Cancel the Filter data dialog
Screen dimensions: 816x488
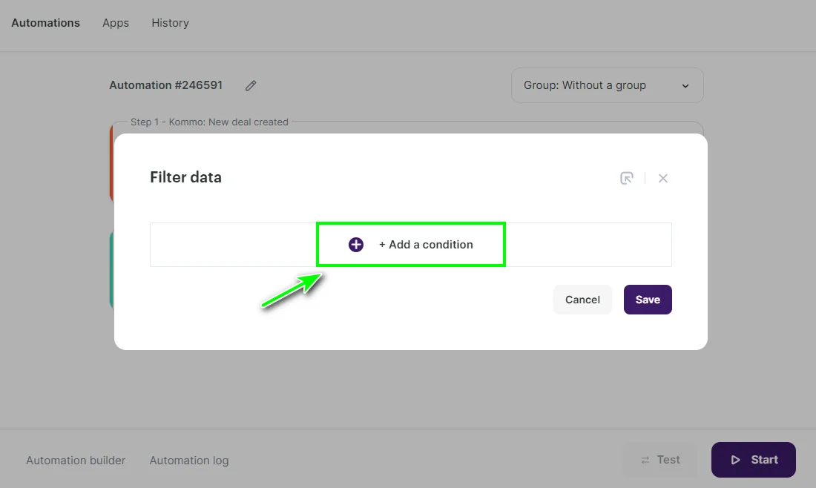pyautogui.click(x=582, y=300)
